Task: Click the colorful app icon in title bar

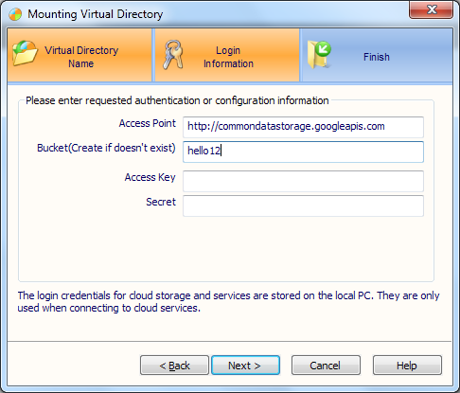Action: pyautogui.click(x=15, y=14)
